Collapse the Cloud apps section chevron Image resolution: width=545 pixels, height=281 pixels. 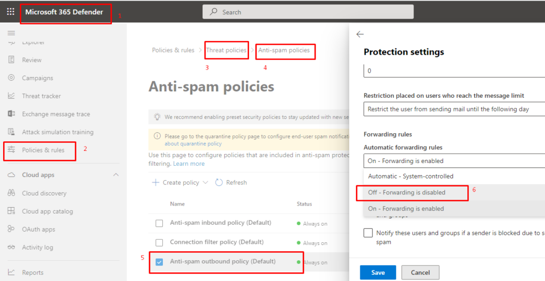click(115, 175)
